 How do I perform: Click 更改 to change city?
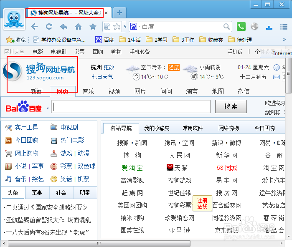[x=109, y=67]
